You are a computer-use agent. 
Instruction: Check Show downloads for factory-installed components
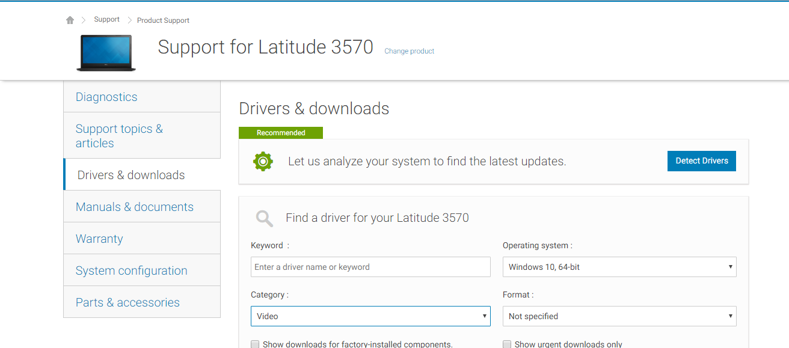click(x=255, y=344)
